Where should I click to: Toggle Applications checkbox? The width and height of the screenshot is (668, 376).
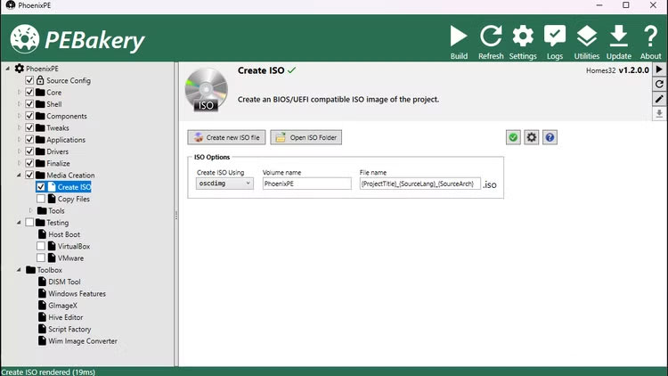pyautogui.click(x=29, y=139)
